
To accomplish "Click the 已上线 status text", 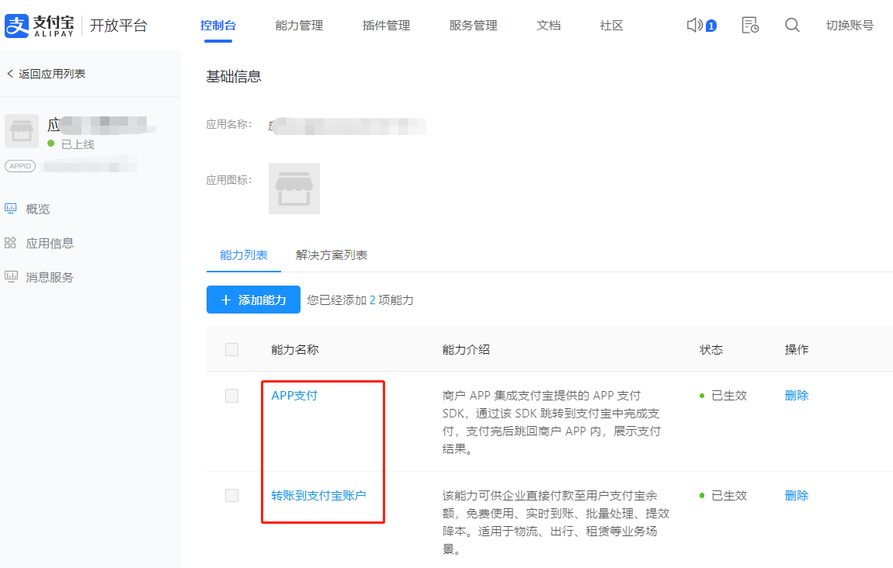I will pyautogui.click(x=78, y=144).
